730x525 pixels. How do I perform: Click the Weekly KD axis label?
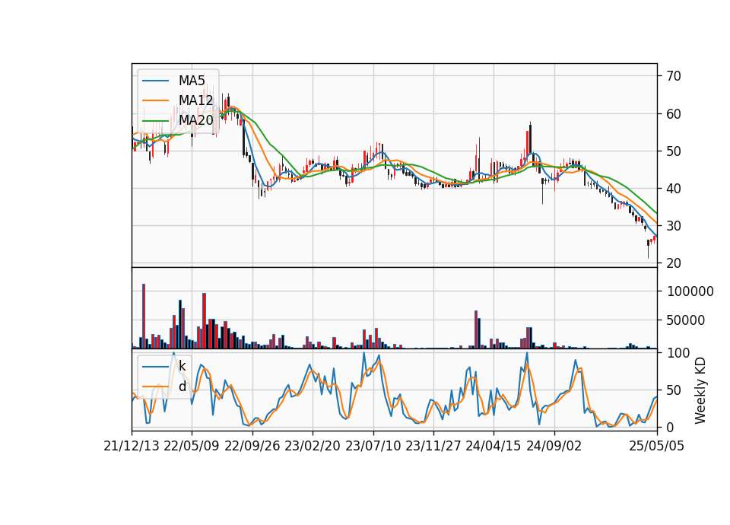[700, 390]
